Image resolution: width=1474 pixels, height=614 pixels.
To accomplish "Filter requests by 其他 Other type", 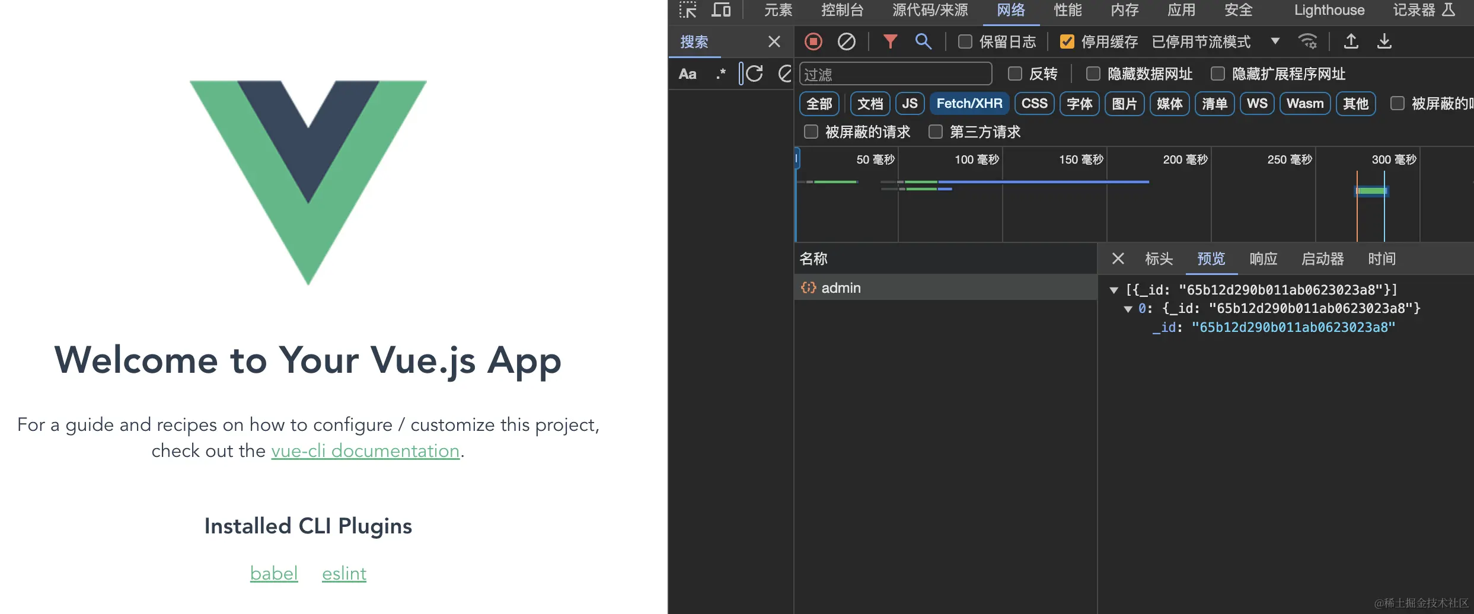I will pyautogui.click(x=1356, y=104).
